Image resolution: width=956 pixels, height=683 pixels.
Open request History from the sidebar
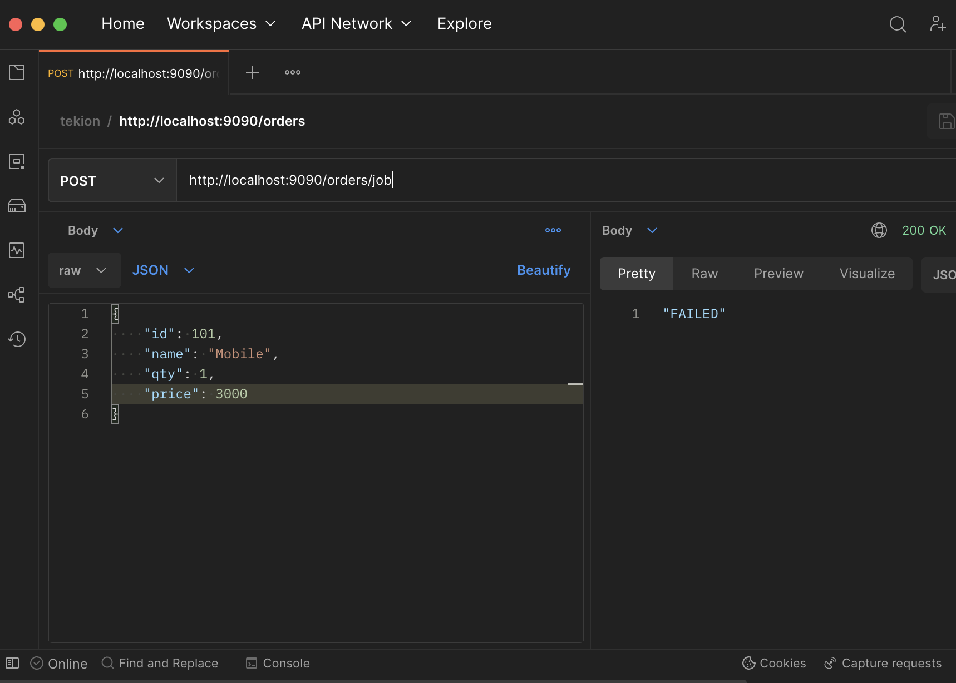pos(17,339)
